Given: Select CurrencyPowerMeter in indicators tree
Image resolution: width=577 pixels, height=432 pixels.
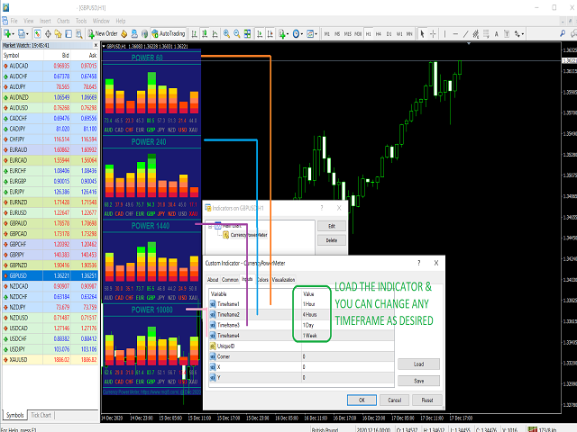Looking at the screenshot, I should coord(249,235).
